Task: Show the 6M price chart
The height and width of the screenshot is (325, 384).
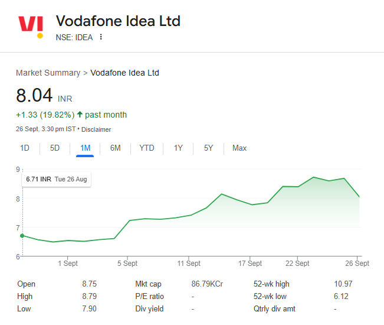Action: (x=116, y=148)
